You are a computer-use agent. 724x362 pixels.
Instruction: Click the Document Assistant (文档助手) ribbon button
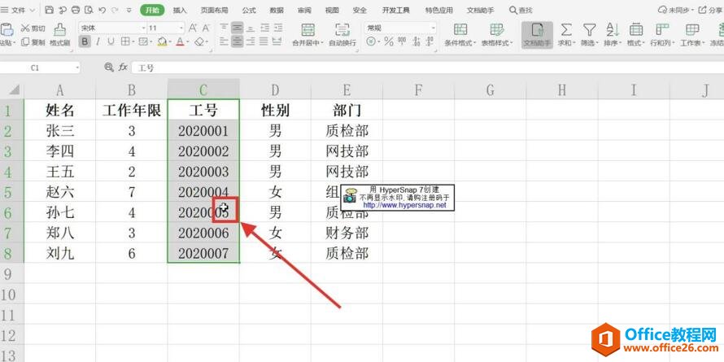click(x=538, y=35)
